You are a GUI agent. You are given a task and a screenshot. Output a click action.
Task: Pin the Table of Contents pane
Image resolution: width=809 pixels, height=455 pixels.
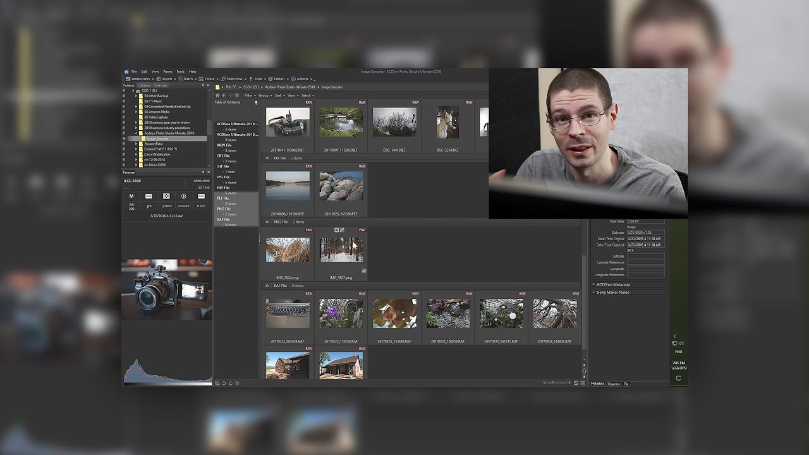click(256, 102)
